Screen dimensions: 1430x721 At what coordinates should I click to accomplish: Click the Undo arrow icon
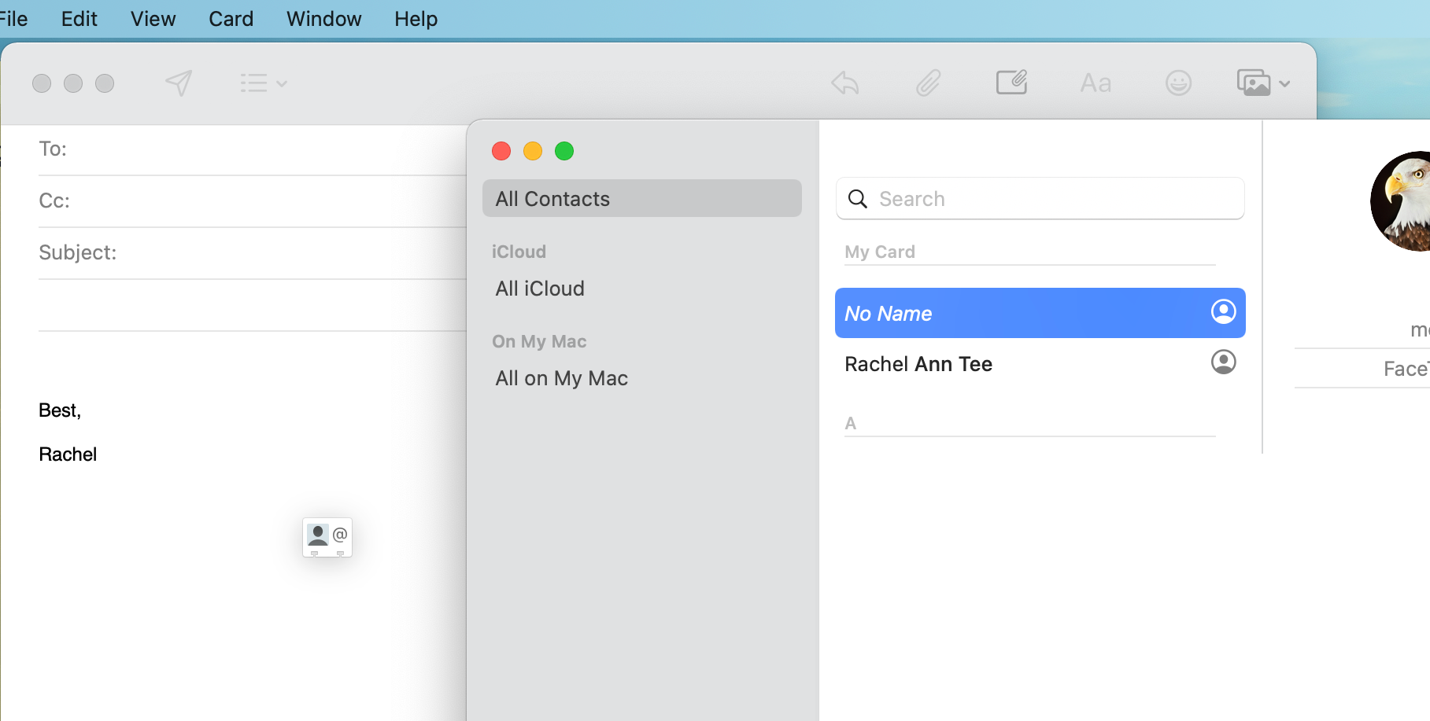pos(844,83)
